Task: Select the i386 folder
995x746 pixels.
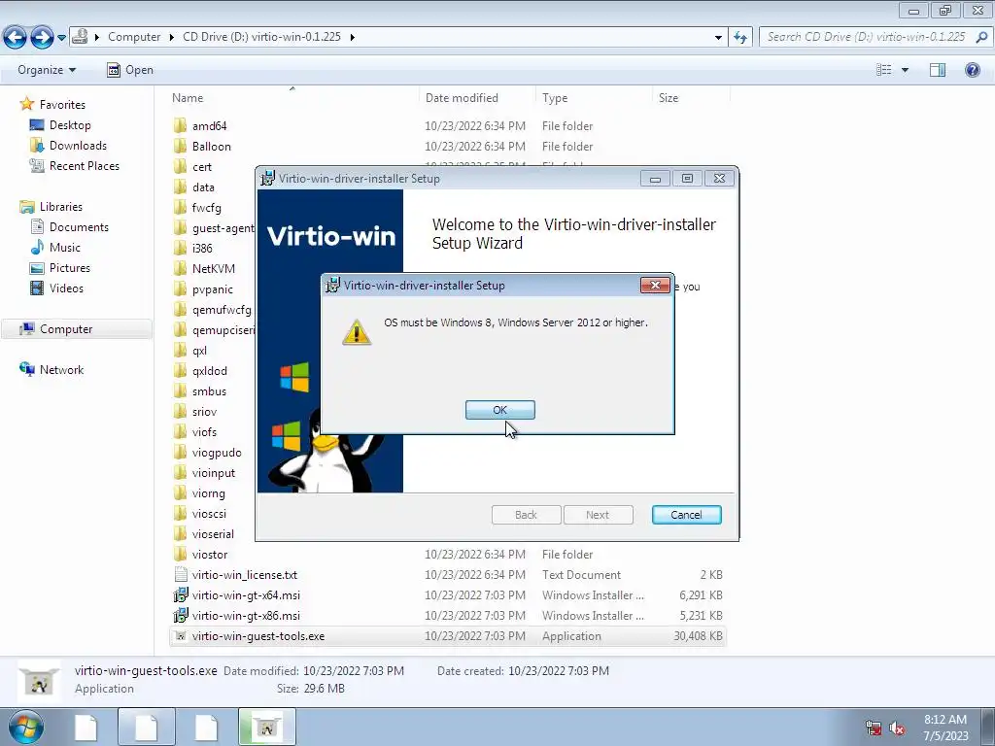Action: 202,248
